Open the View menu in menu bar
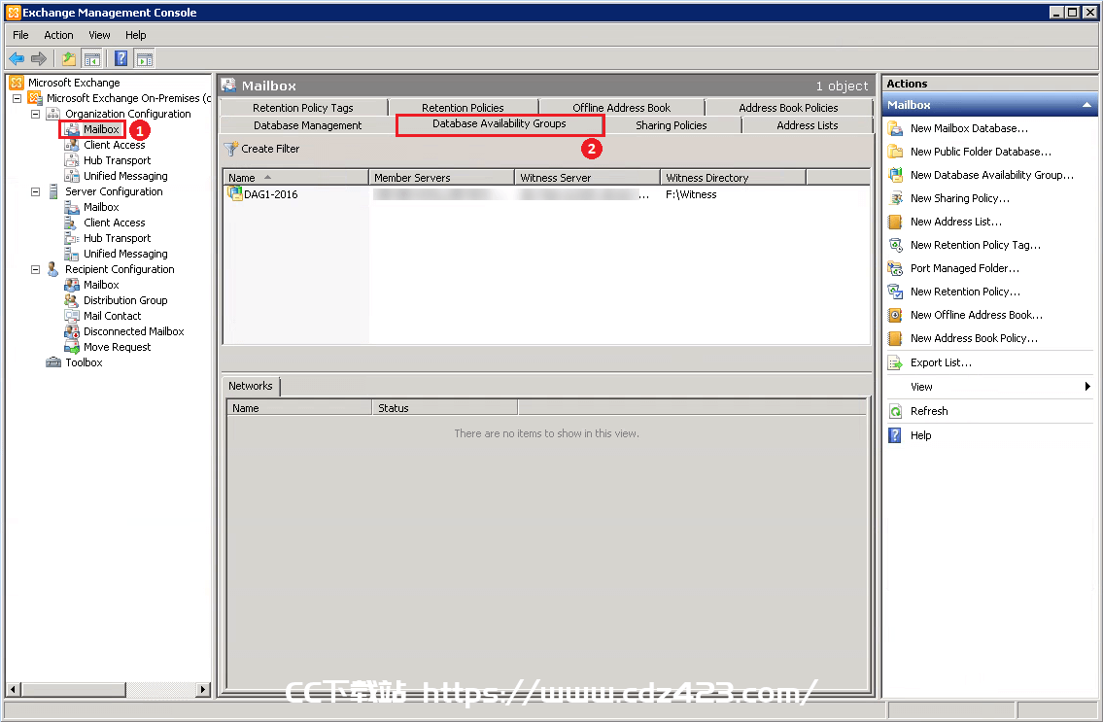 click(99, 35)
